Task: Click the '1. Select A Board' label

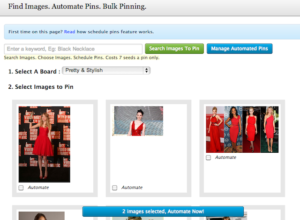Action: click(34, 71)
